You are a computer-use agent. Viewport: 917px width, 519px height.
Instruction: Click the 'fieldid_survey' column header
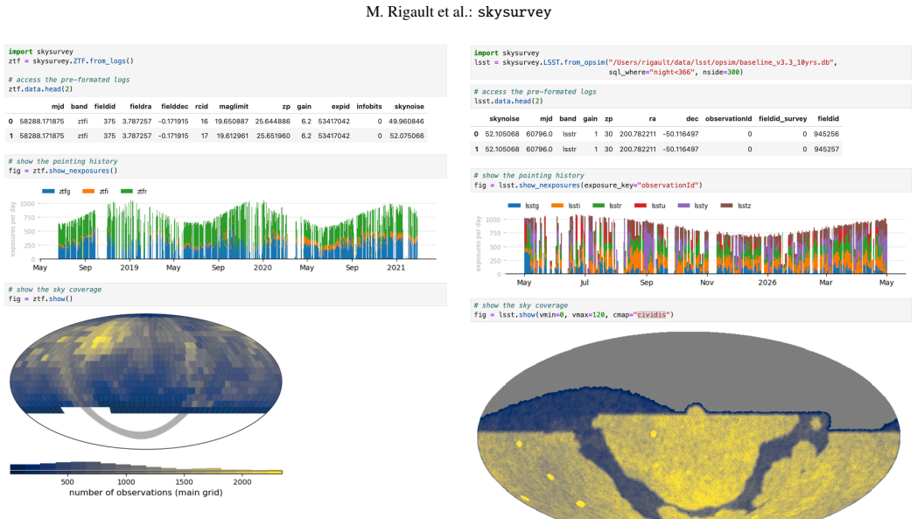782,119
